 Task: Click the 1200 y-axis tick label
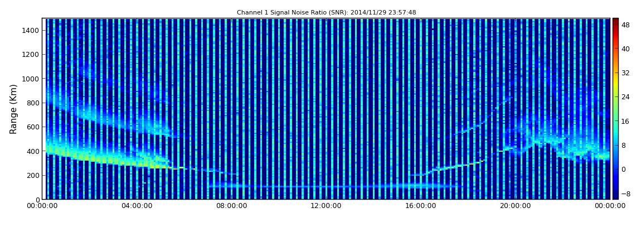click(x=31, y=55)
